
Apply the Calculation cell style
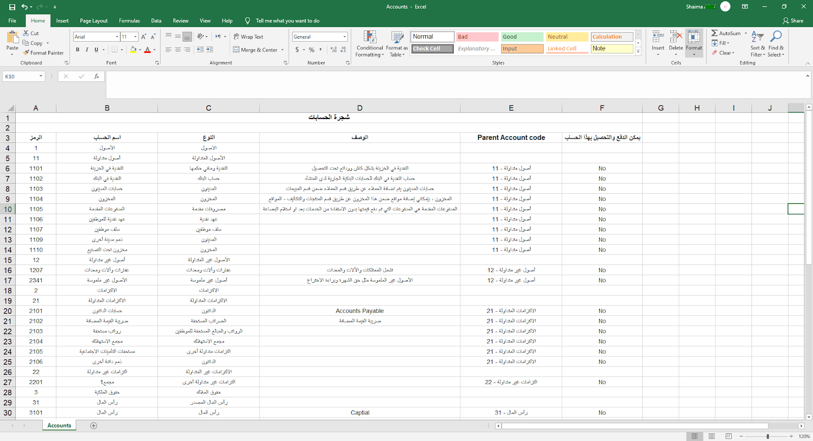(612, 37)
